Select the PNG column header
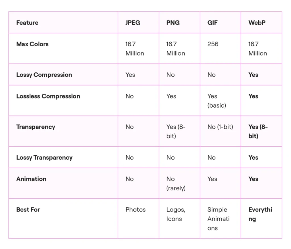The width and height of the screenshot is (291, 249). 173,23
